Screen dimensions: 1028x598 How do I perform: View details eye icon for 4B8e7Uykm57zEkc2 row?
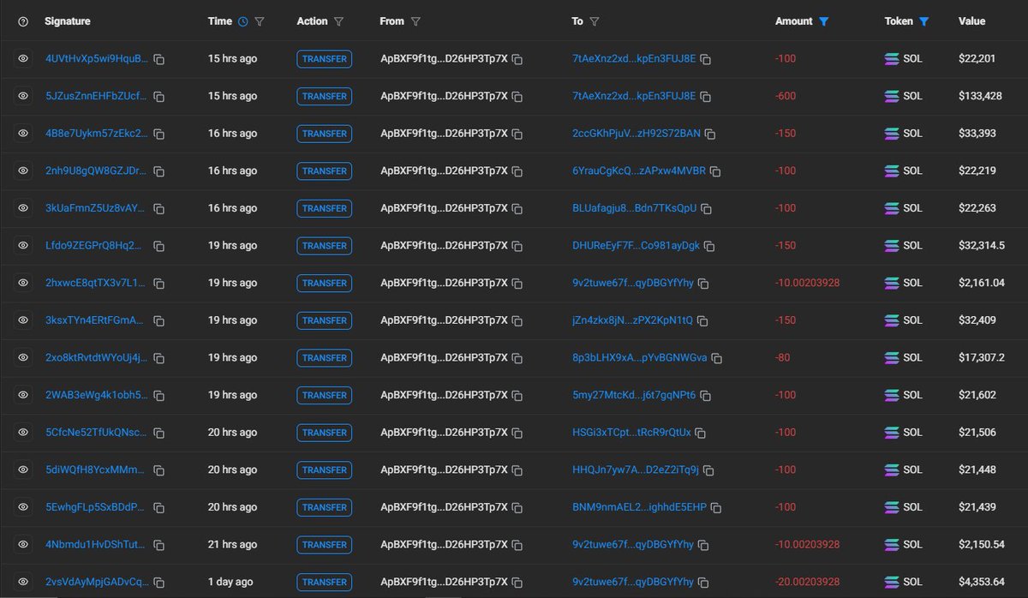23,134
